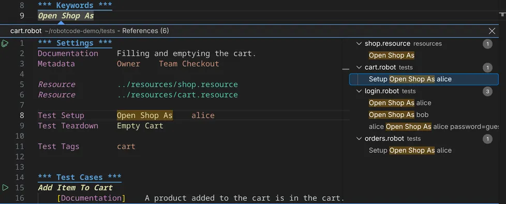Click the shop.resource file name in references

[x=387, y=43]
